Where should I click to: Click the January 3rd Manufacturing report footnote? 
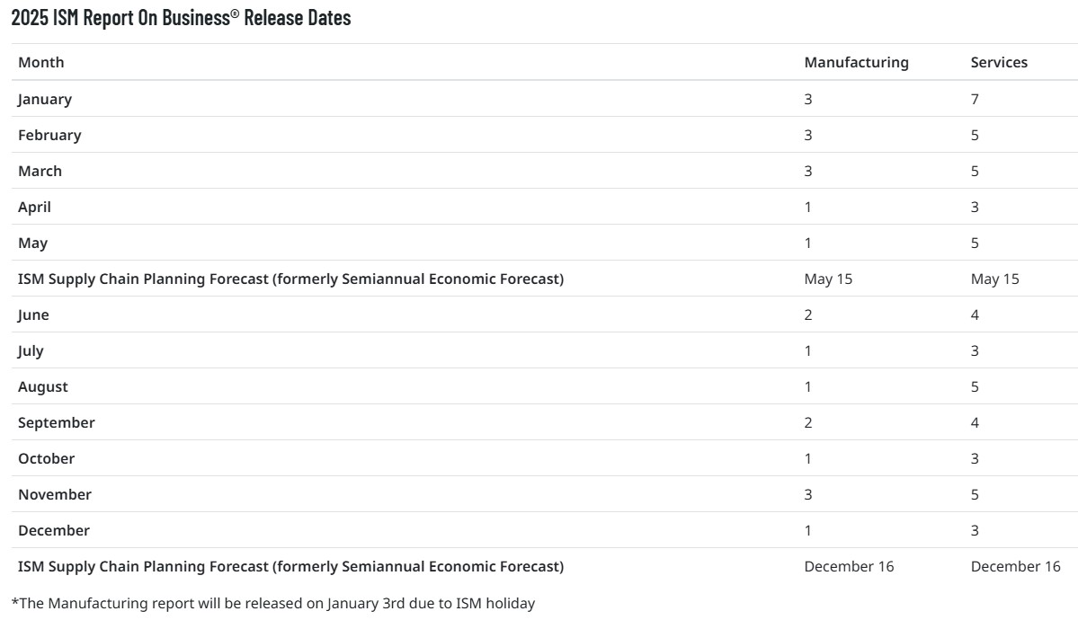click(272, 603)
